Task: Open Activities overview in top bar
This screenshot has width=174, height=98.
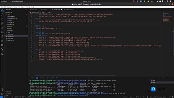Action: [4, 1]
